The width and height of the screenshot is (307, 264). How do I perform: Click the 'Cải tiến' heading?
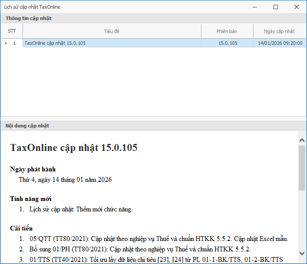click(21, 228)
